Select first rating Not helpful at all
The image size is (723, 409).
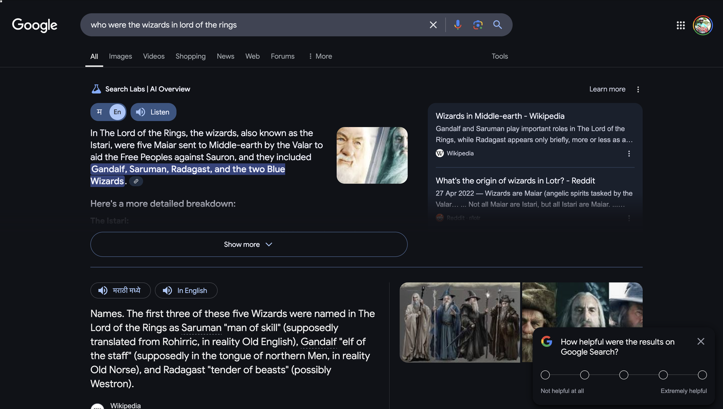tap(545, 375)
